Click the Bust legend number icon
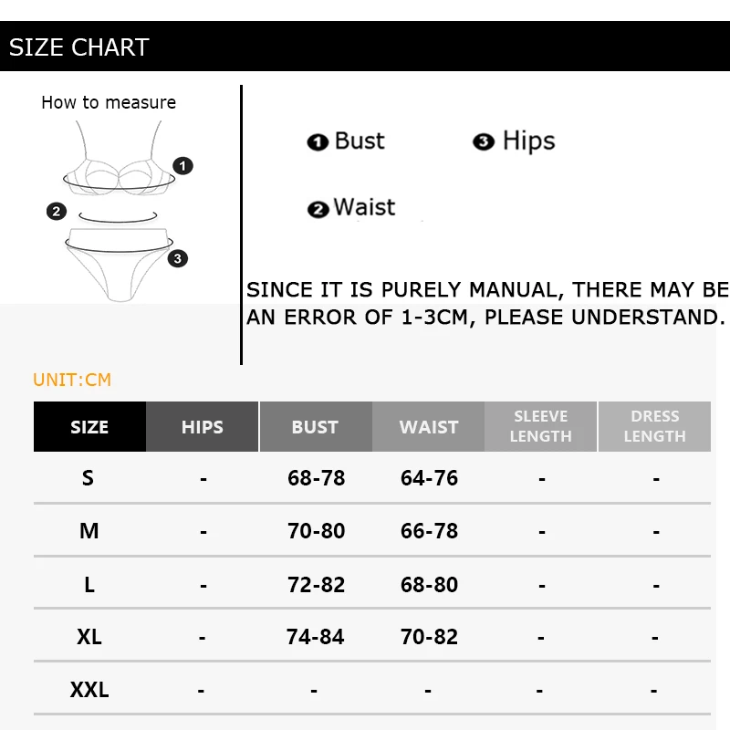The image size is (730, 730). pyautogui.click(x=318, y=142)
